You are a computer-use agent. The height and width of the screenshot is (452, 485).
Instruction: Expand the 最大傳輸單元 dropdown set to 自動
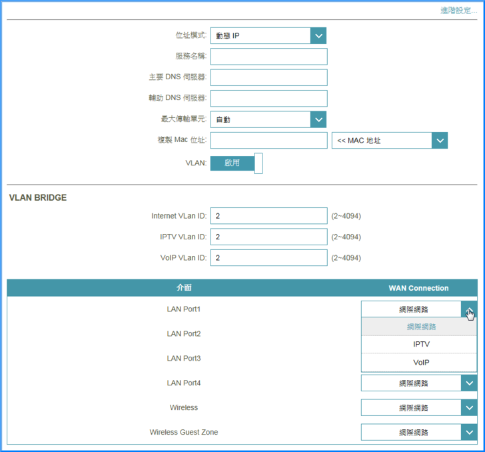268,120
